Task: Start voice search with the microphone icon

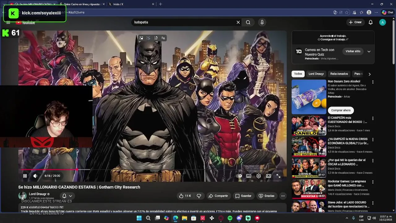Action: pos(262,22)
